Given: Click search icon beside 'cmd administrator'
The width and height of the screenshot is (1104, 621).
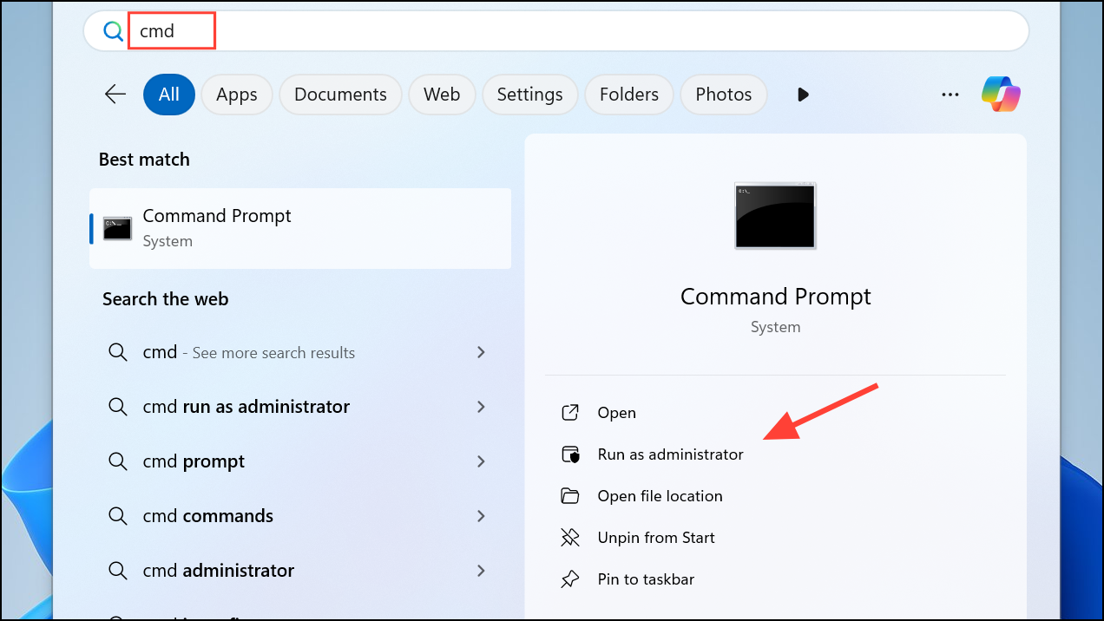Looking at the screenshot, I should [117, 571].
